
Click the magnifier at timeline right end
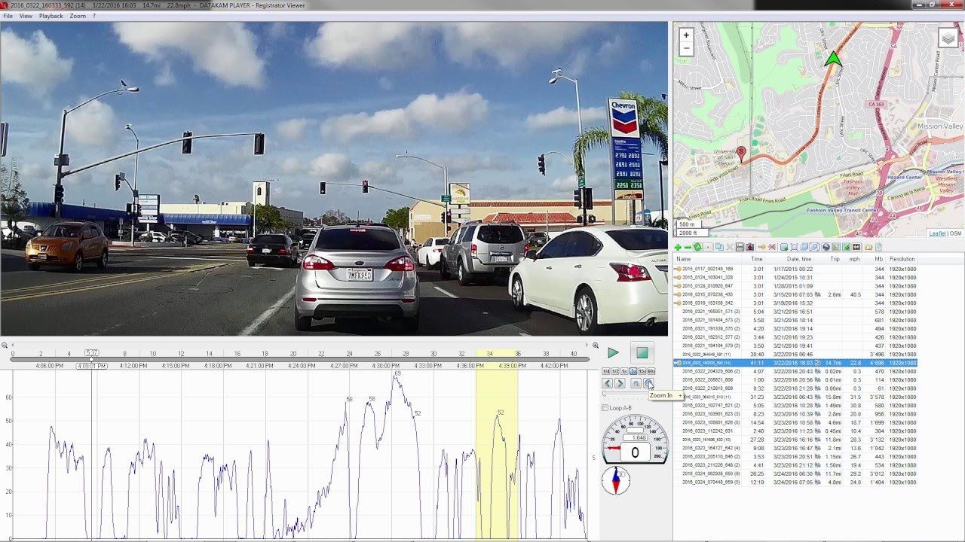coord(596,346)
